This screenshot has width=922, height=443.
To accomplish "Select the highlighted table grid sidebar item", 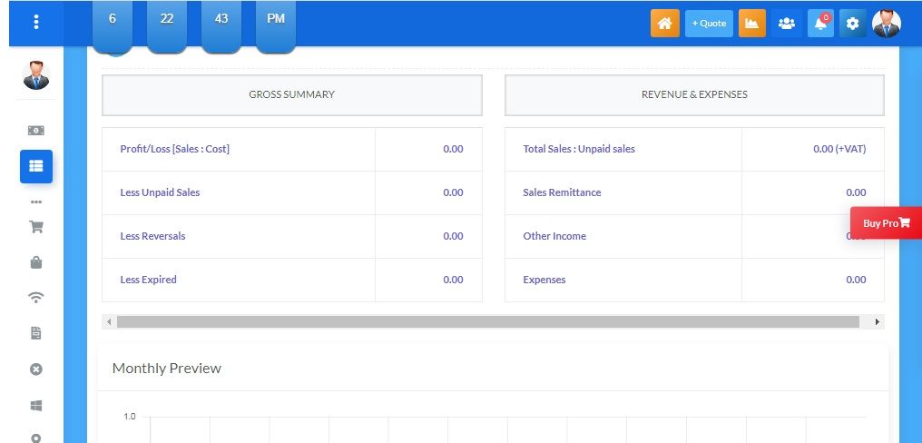I will (36, 166).
